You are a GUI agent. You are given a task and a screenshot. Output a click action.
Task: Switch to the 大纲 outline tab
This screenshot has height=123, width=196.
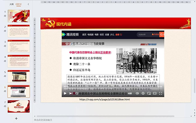(12, 4)
